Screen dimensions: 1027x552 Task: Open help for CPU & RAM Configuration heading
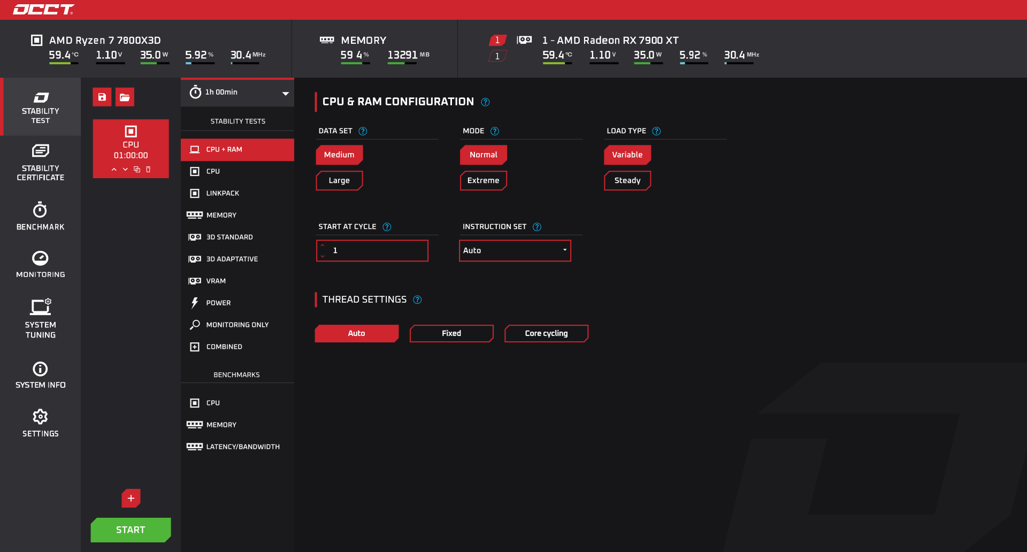tap(485, 102)
